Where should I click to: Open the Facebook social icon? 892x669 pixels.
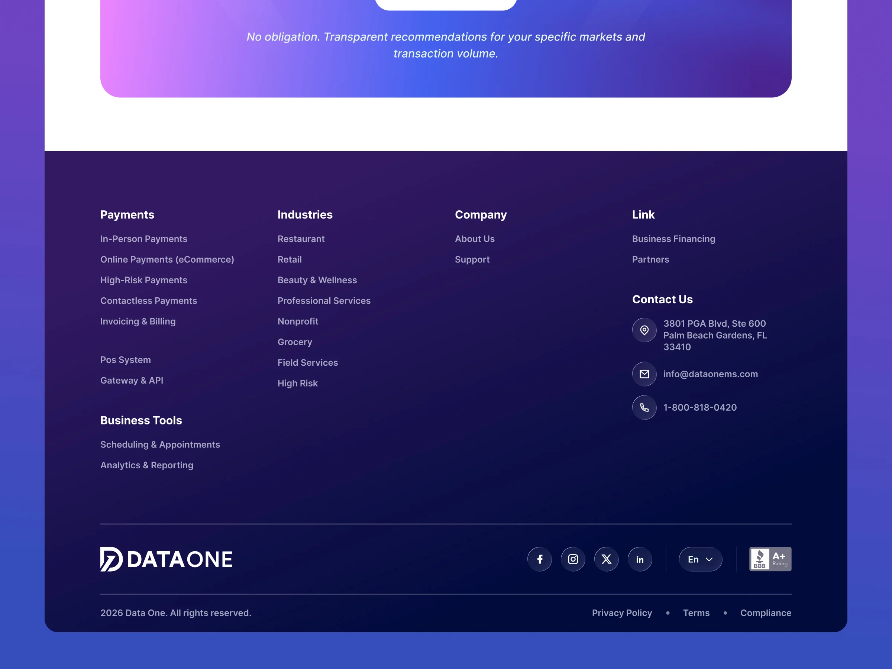coord(540,559)
